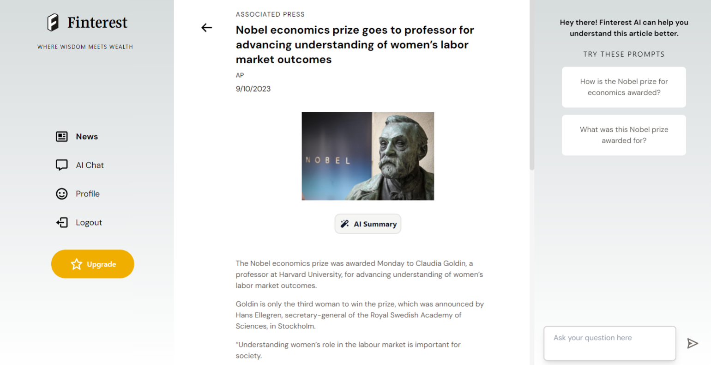Click the back arrow icon

pos(206,28)
